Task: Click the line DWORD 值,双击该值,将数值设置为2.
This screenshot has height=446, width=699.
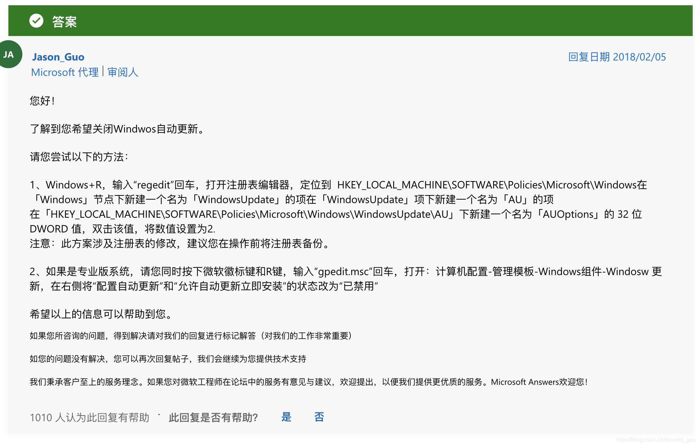Action: (x=122, y=229)
